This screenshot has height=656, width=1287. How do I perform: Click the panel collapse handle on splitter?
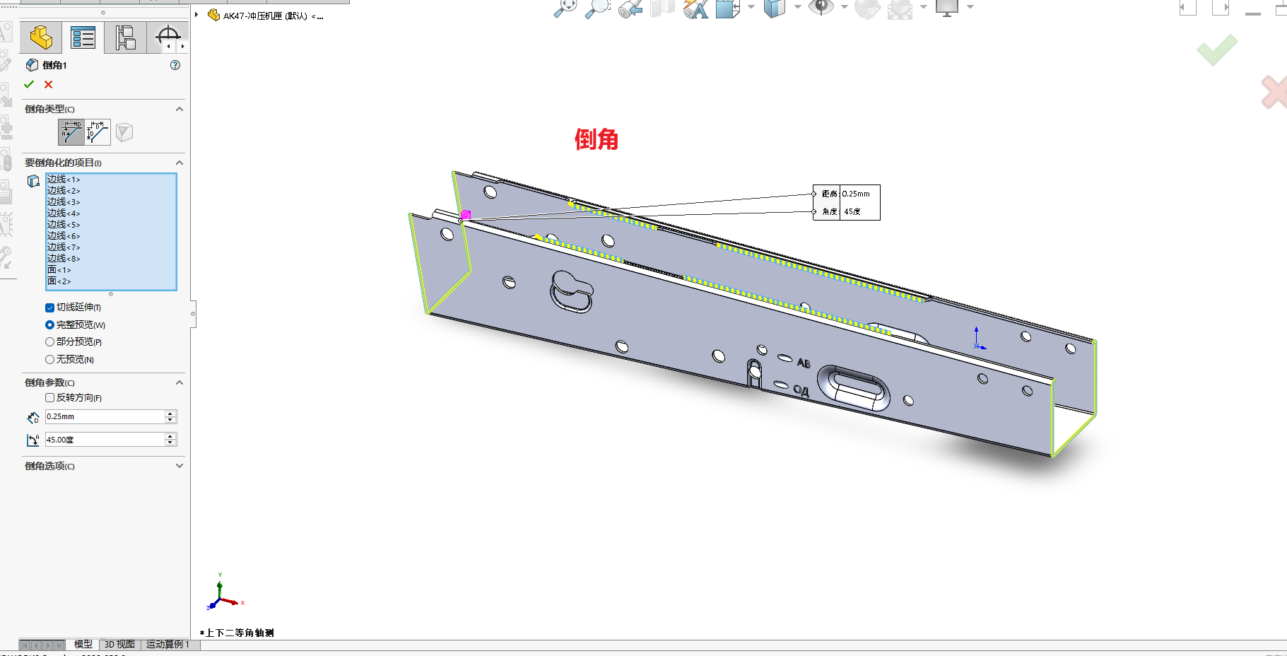pyautogui.click(x=193, y=314)
